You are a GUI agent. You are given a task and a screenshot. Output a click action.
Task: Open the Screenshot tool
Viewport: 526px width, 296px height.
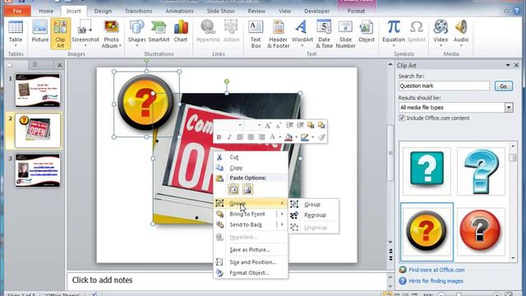click(x=85, y=34)
